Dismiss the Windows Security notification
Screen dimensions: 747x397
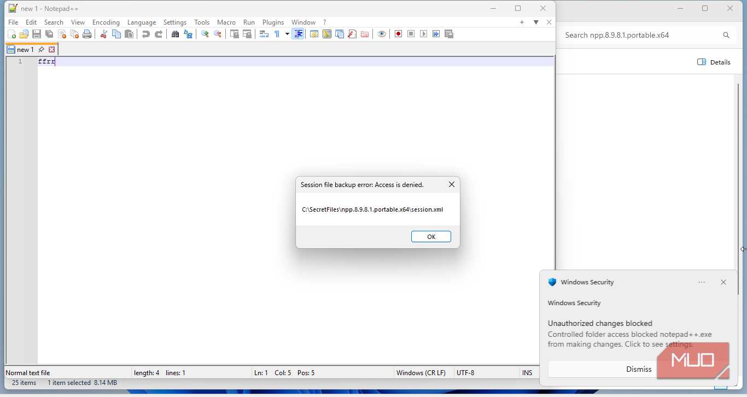coord(639,369)
